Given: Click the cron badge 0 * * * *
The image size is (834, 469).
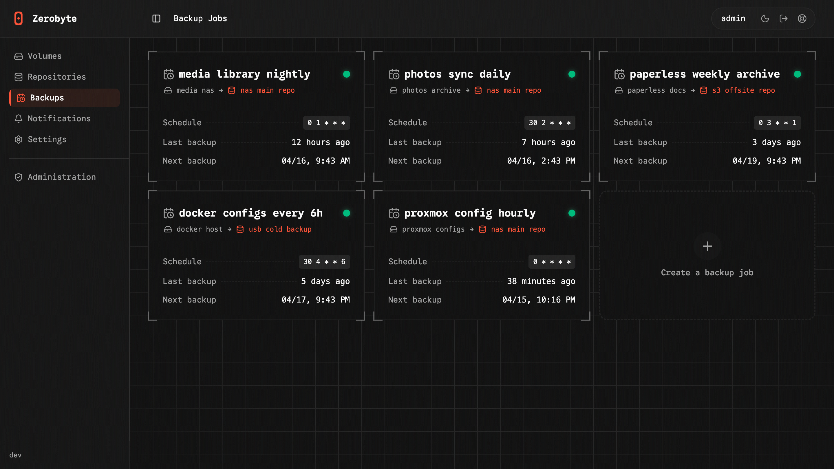Looking at the screenshot, I should (x=552, y=261).
